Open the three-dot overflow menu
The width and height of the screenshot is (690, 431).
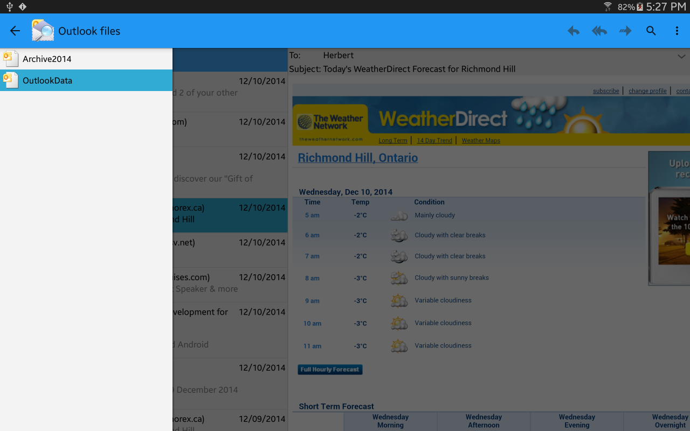tap(677, 31)
